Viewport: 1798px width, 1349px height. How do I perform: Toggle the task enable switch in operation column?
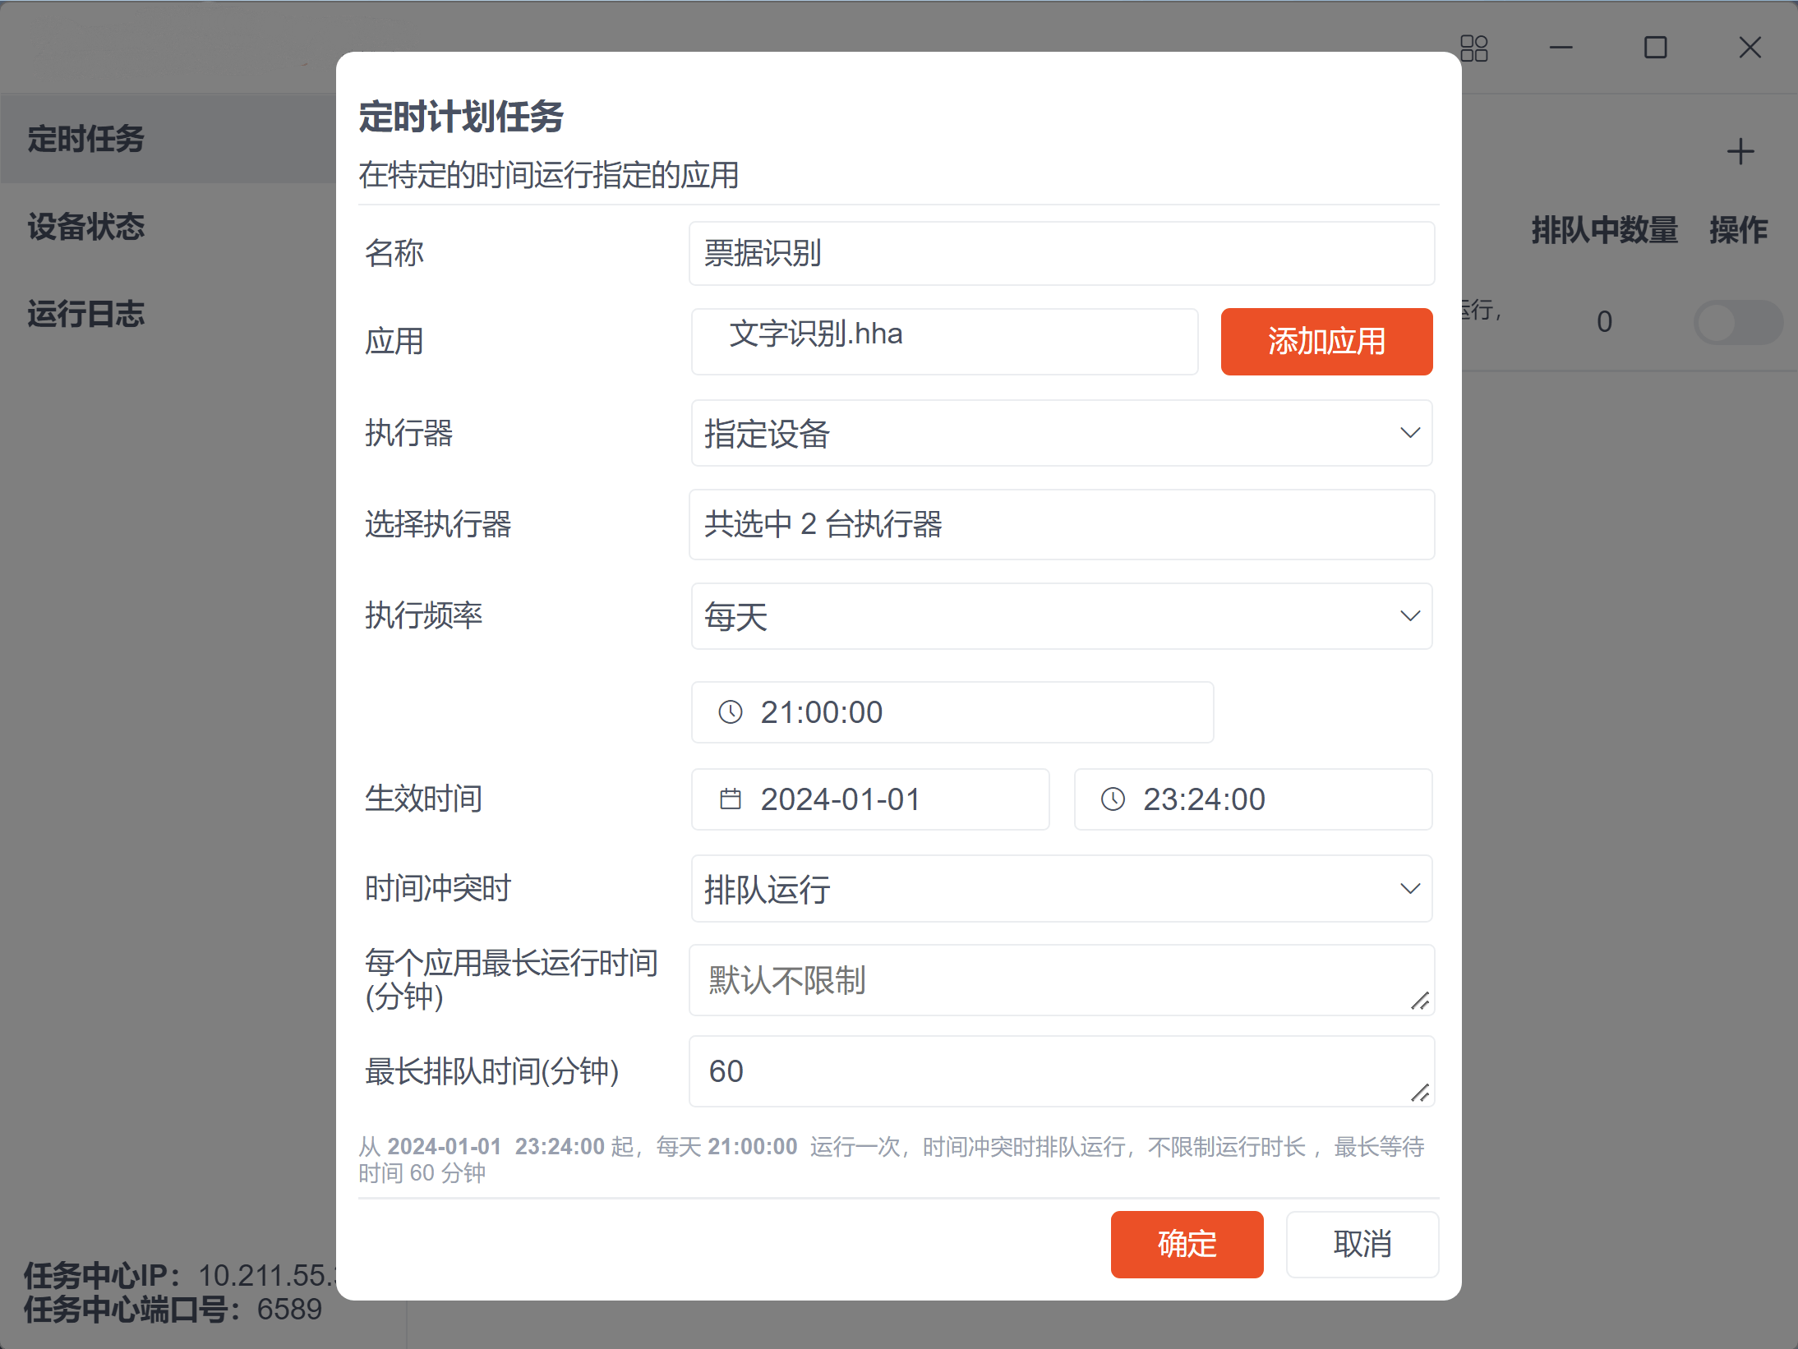coord(1737,322)
